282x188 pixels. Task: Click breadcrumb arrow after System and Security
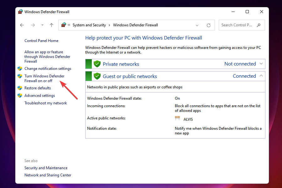[x=109, y=25]
